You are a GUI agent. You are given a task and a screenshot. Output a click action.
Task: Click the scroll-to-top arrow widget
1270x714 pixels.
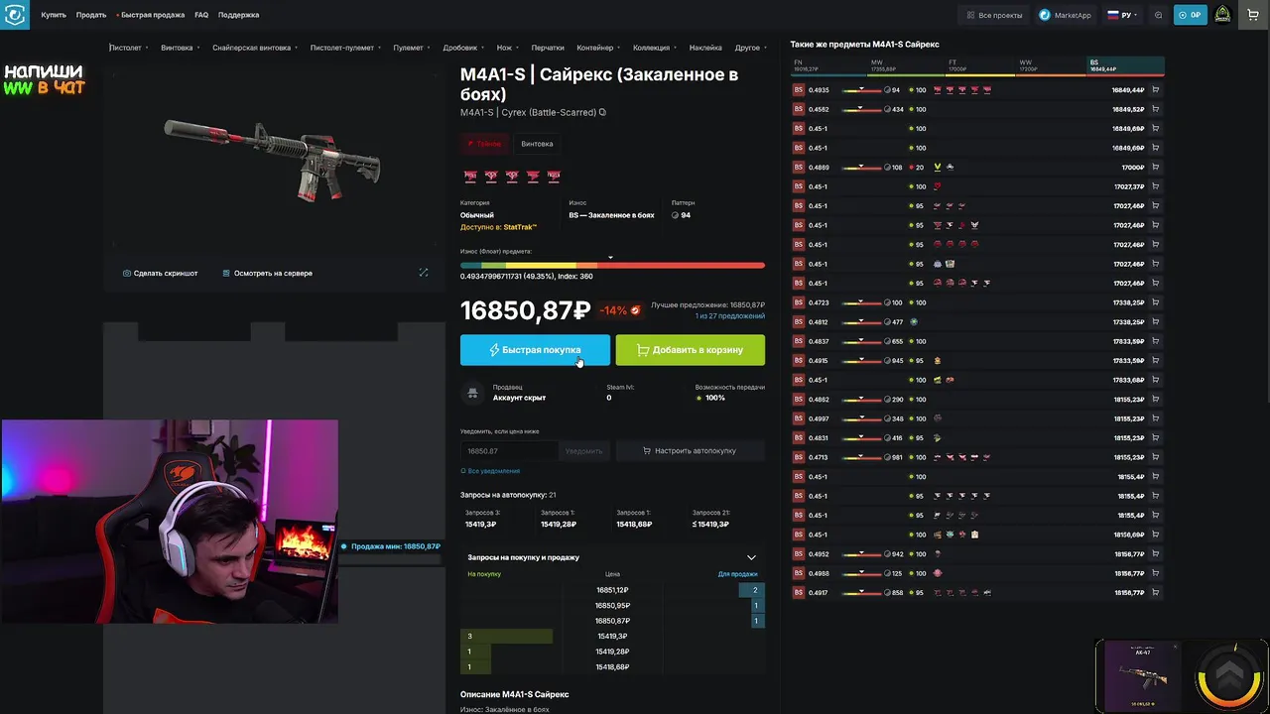tap(1228, 675)
